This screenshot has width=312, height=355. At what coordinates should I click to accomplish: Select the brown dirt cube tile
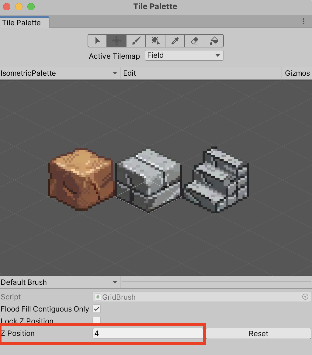[x=81, y=179]
